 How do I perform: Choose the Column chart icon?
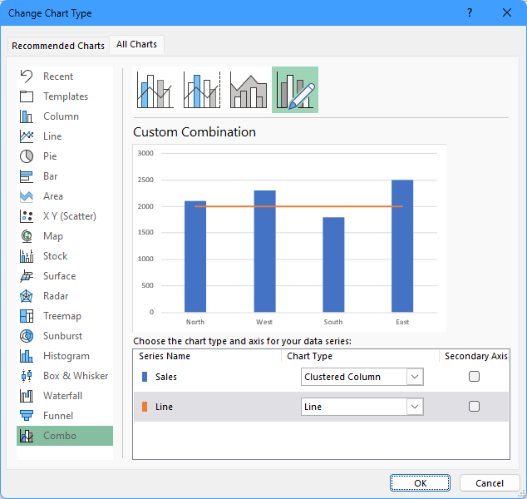tap(27, 116)
